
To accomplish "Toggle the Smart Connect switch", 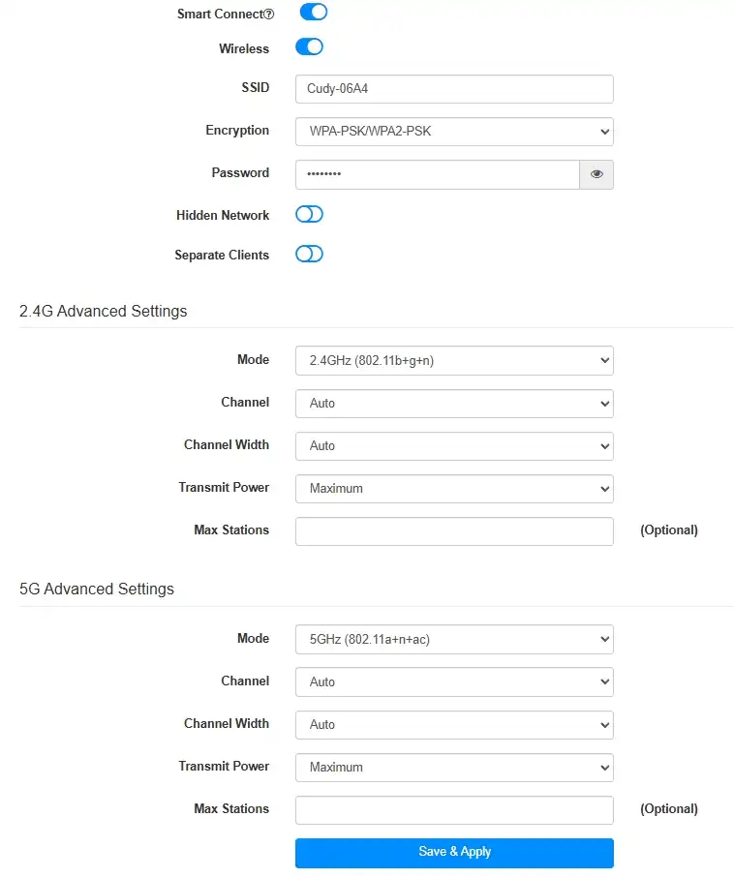I will [313, 12].
